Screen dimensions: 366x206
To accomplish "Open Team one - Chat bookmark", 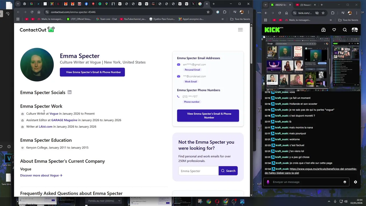I will tap(106, 19).
